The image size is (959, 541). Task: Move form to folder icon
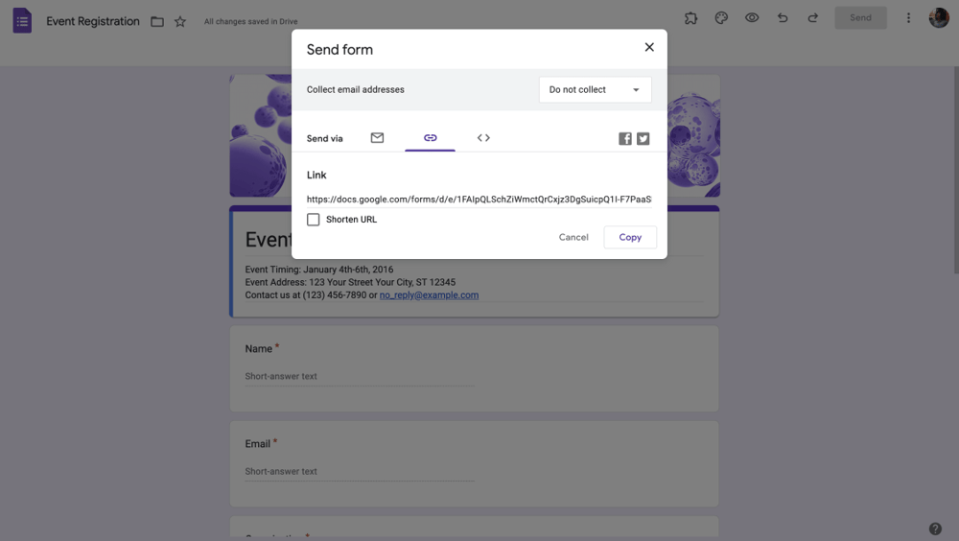(x=157, y=21)
